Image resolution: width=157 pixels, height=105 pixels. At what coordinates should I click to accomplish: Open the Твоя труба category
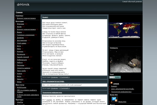point(21,71)
